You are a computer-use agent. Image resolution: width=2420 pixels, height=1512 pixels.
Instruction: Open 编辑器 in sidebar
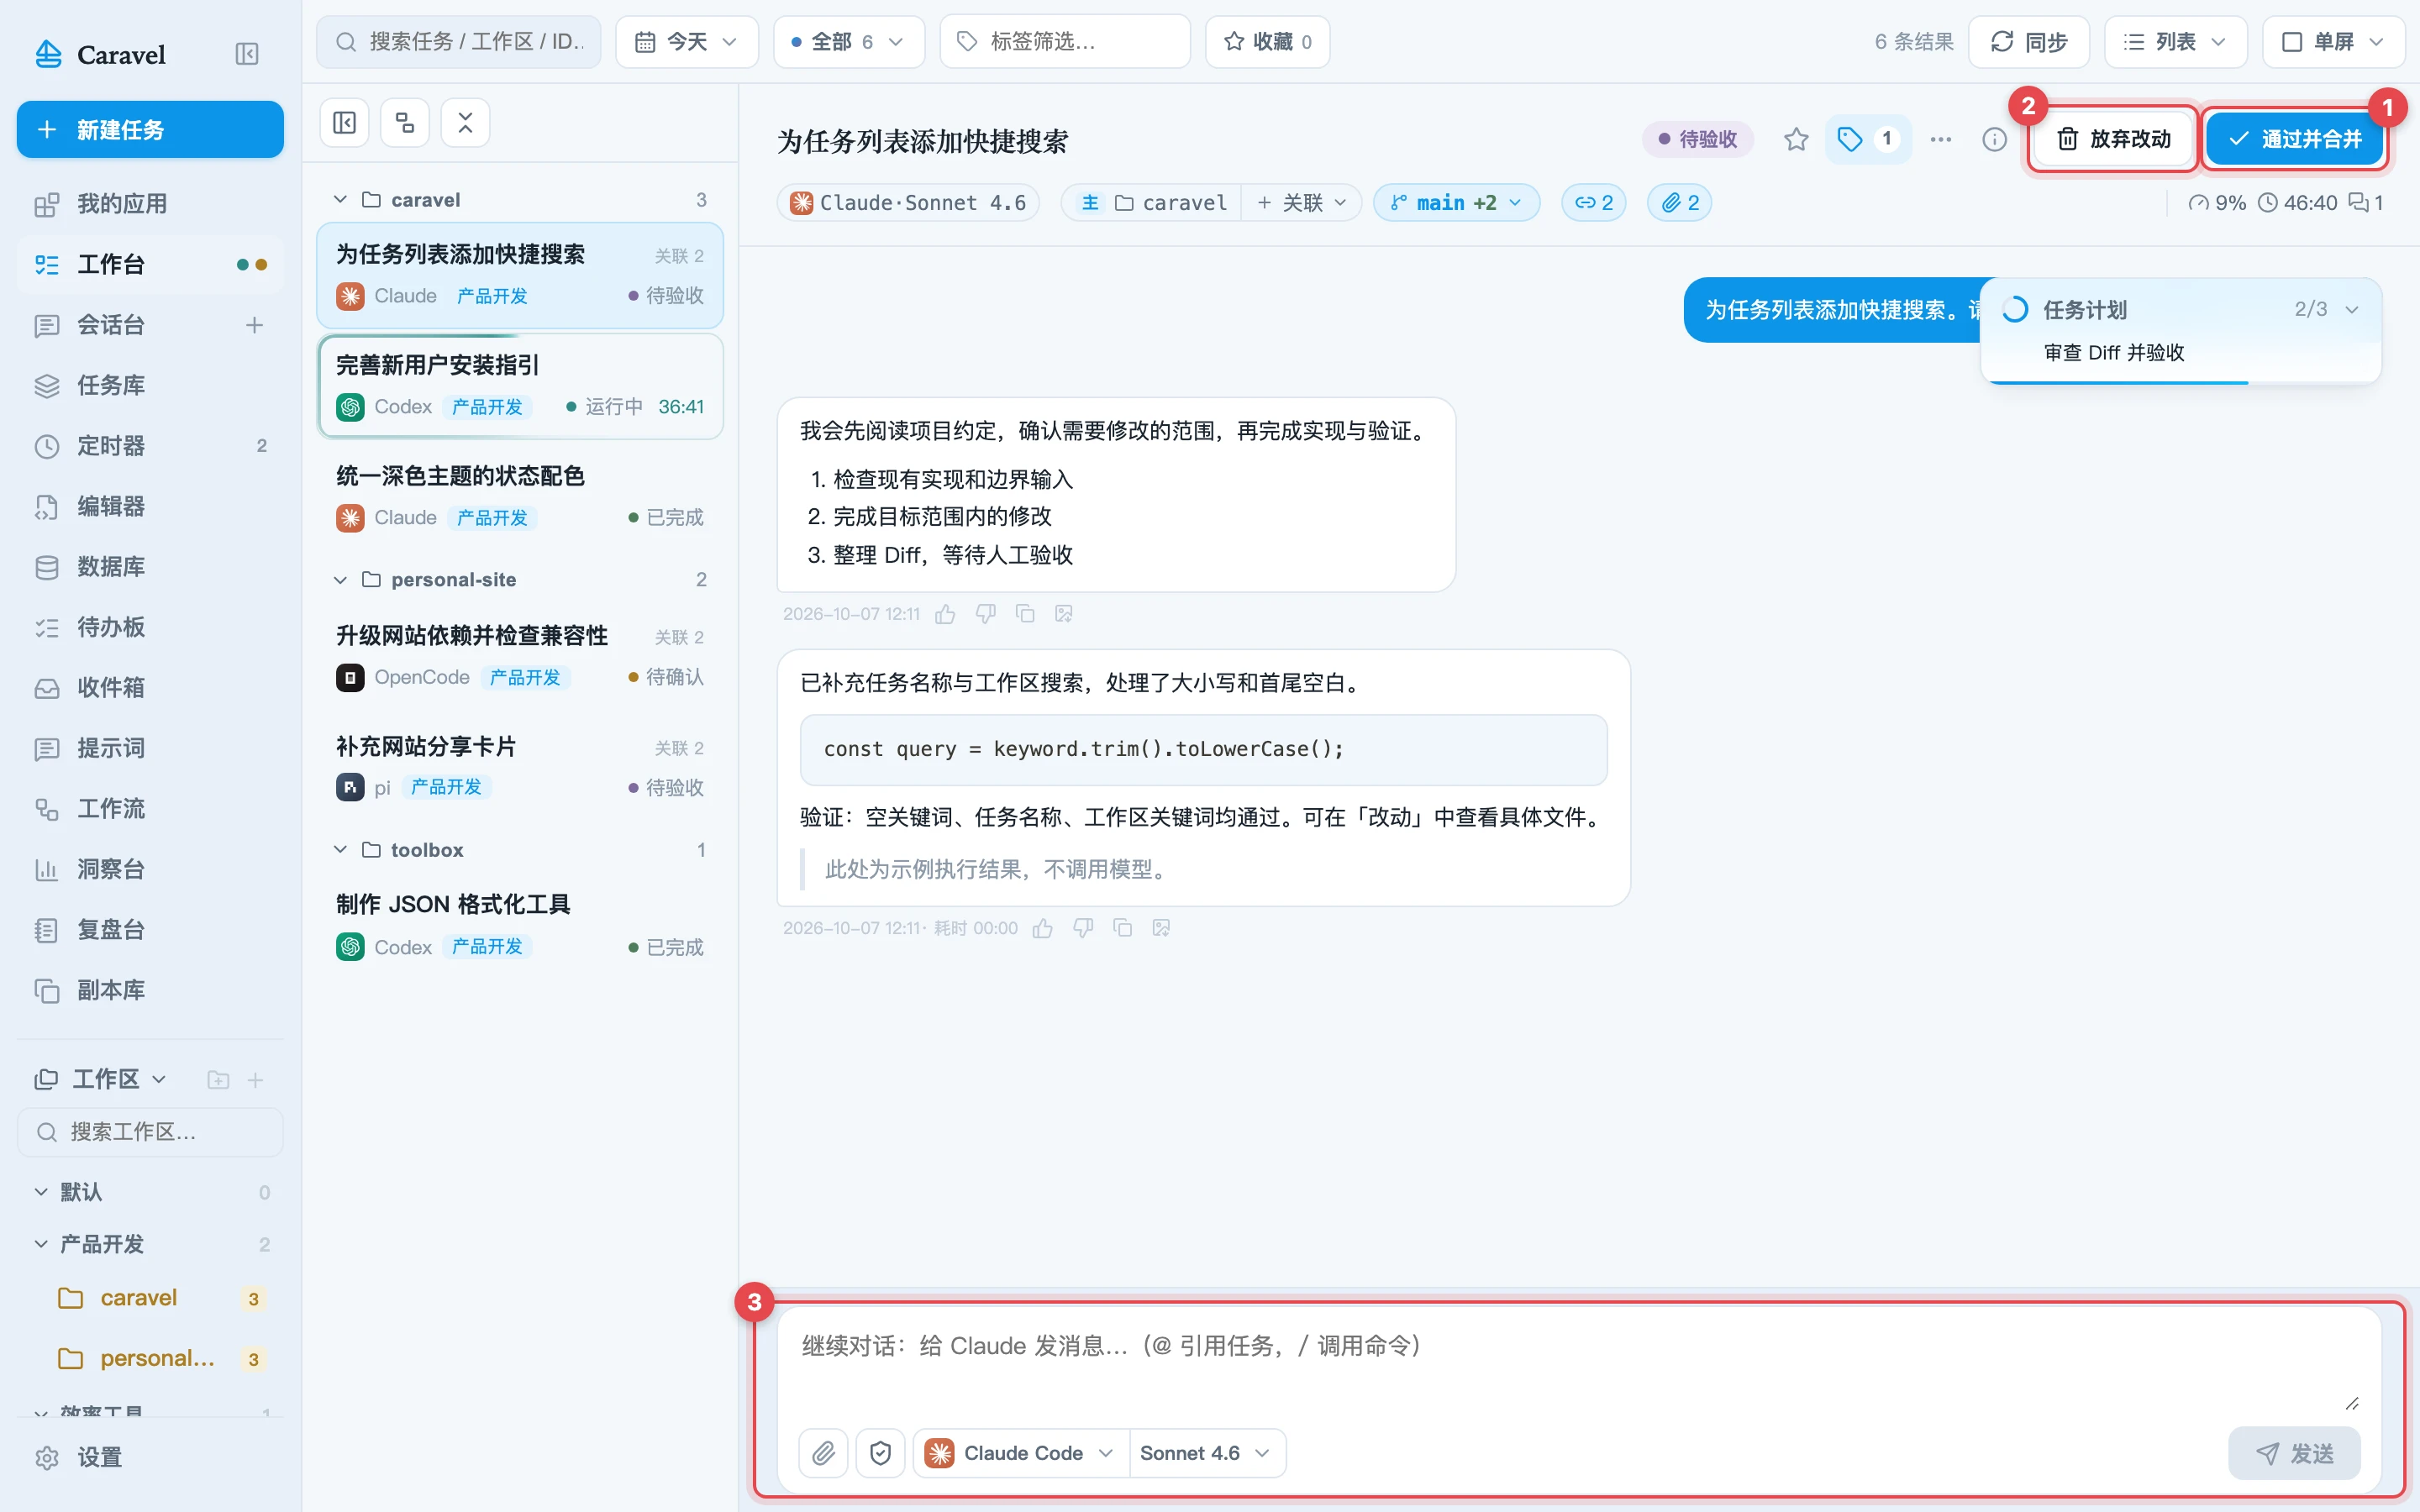150,506
